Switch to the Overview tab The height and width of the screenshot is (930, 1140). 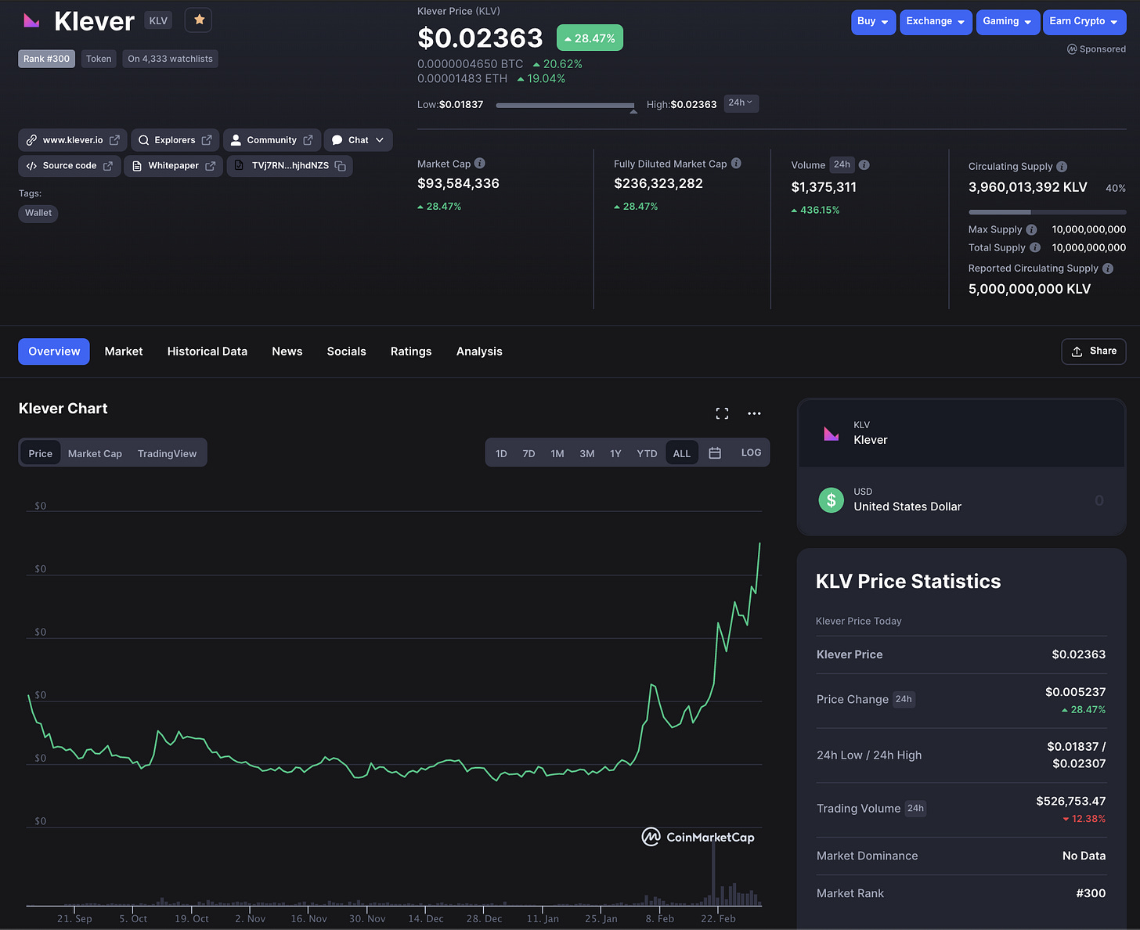[x=54, y=351]
